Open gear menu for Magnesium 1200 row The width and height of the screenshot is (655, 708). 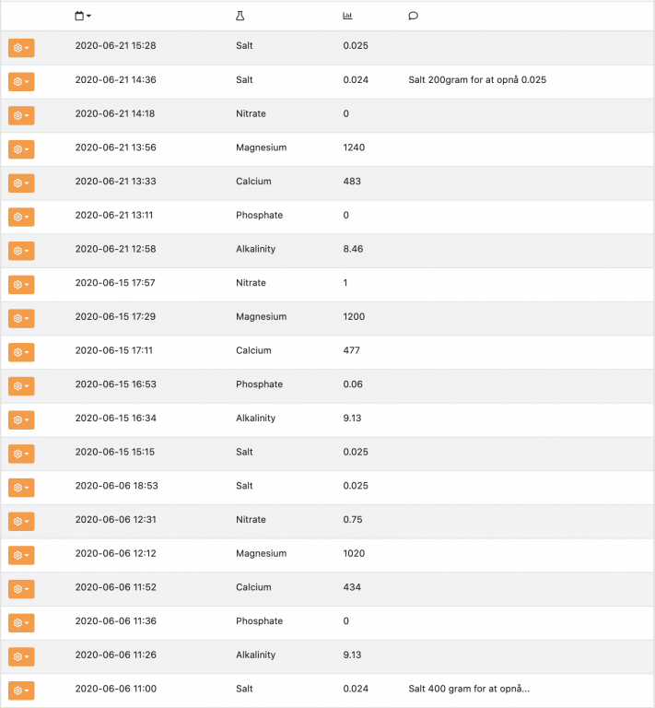click(21, 318)
